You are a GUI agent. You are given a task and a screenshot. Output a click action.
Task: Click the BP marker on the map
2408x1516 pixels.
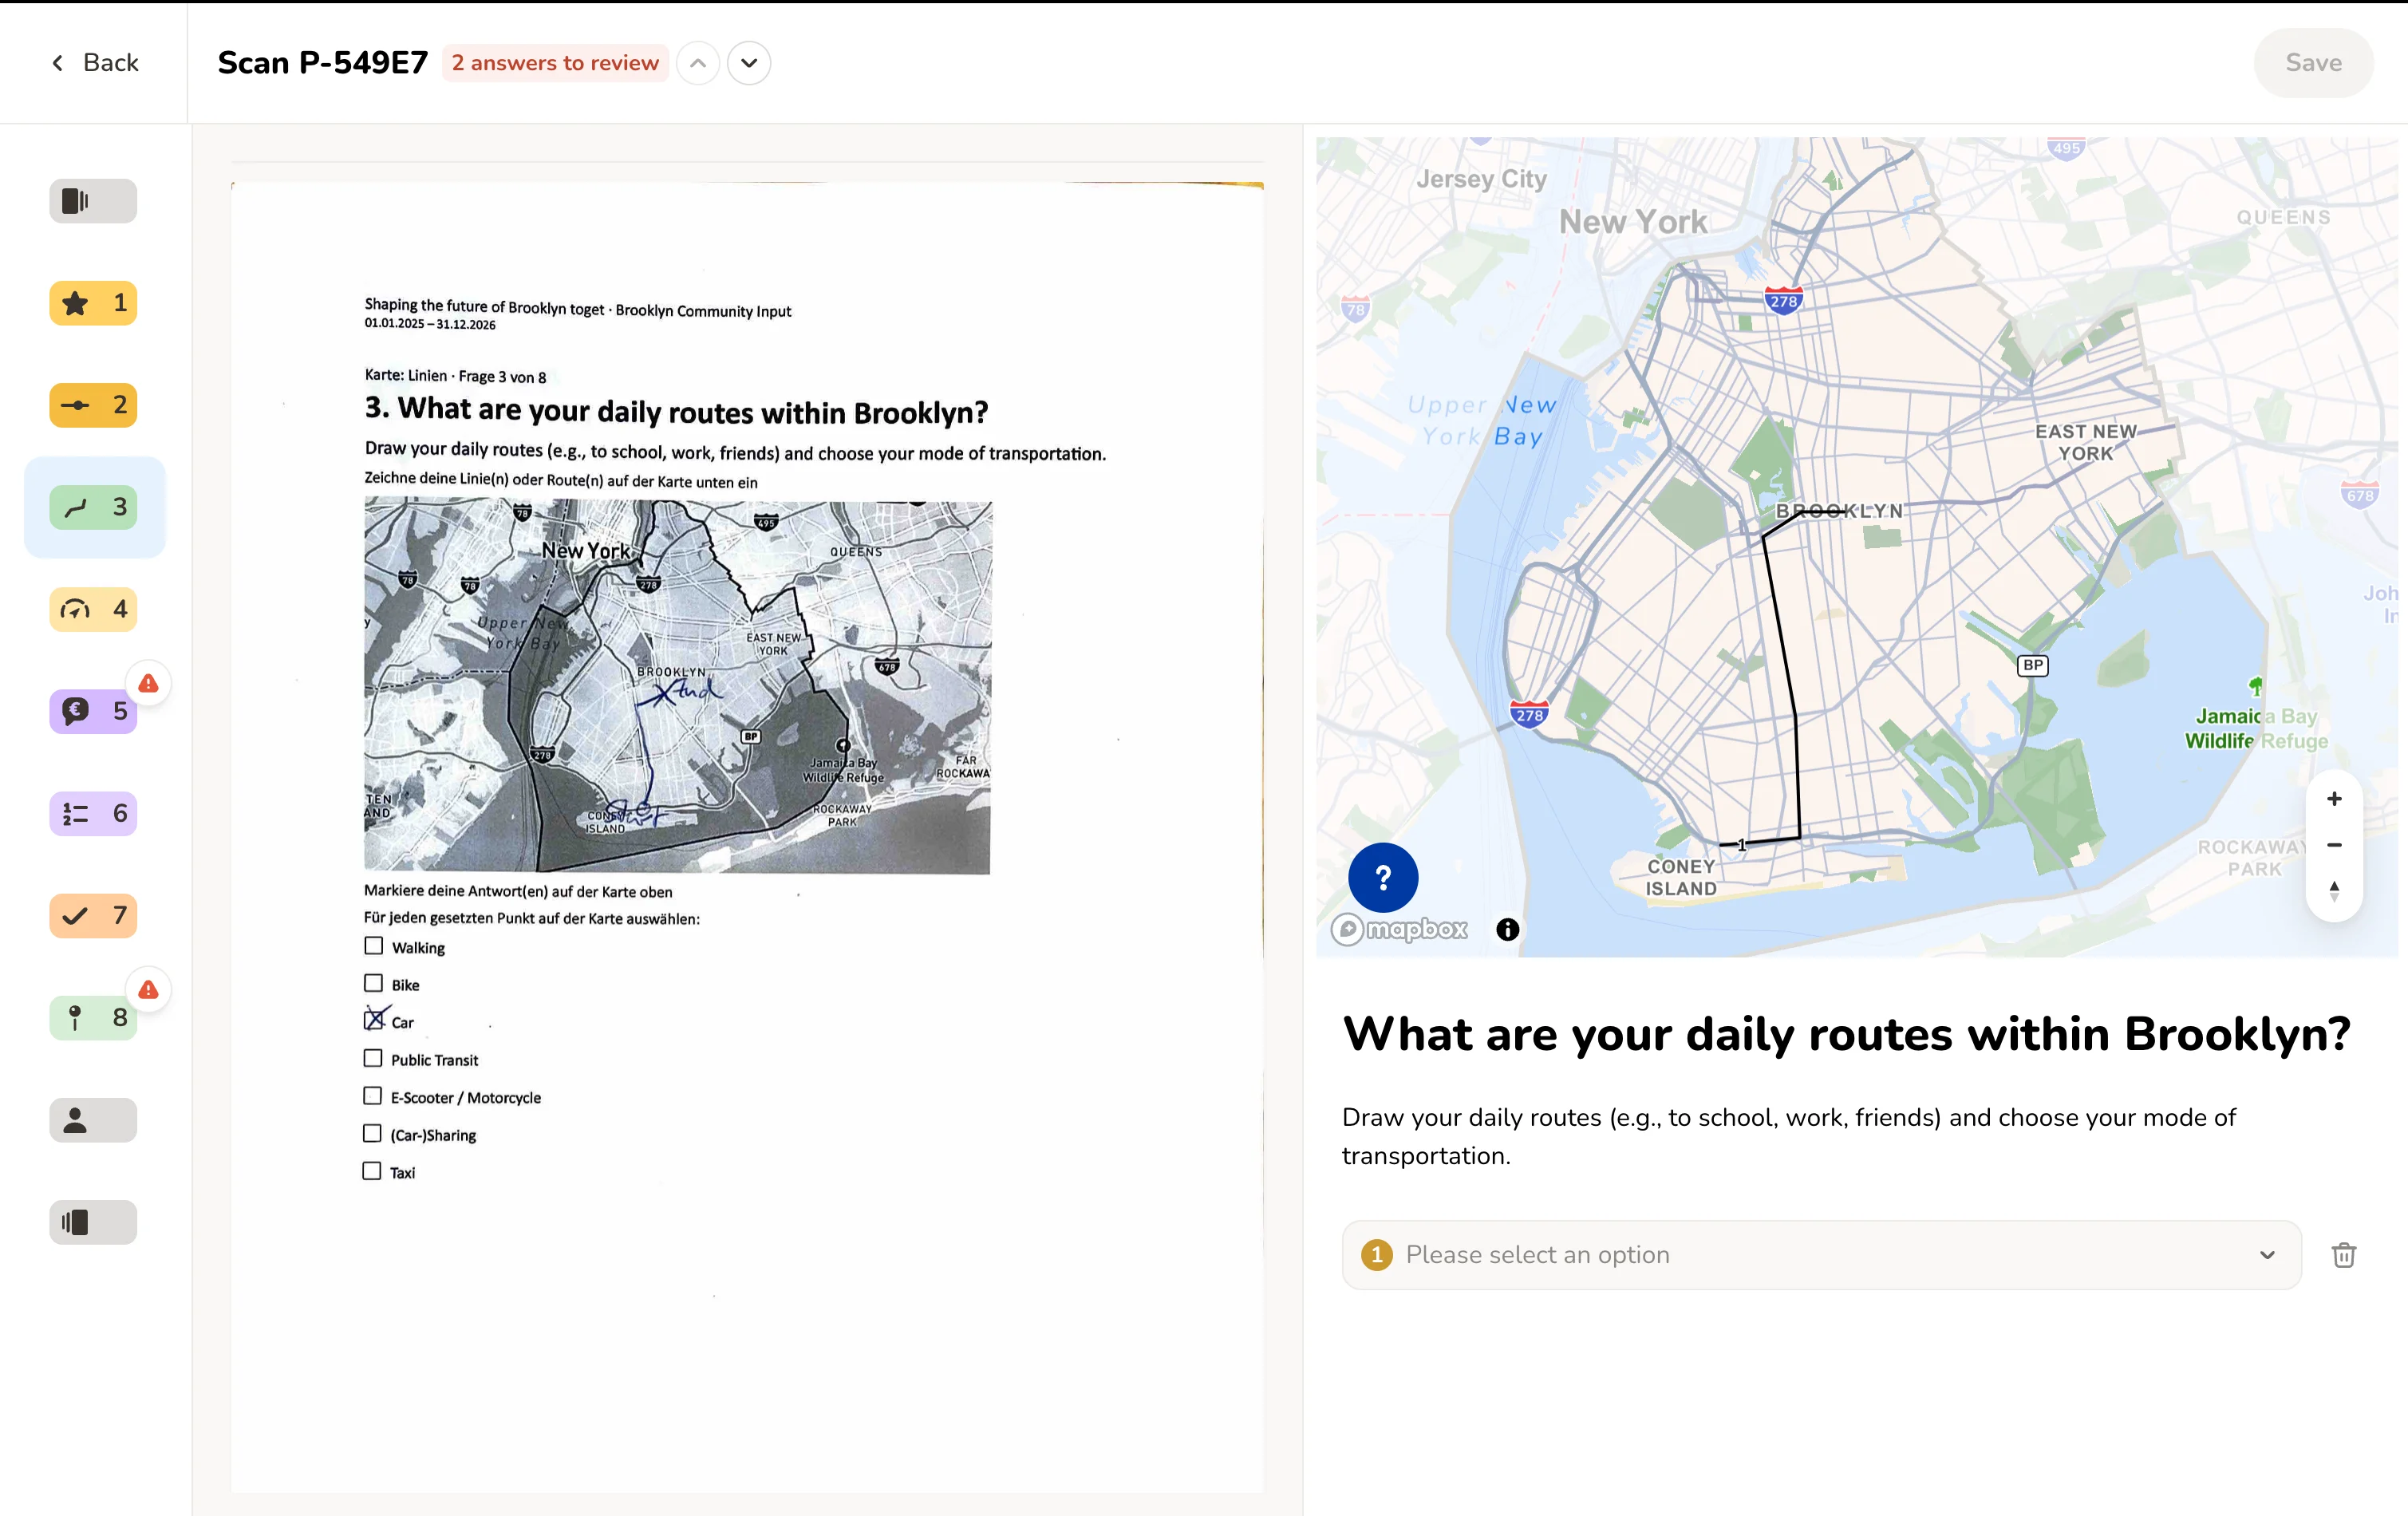(2033, 665)
